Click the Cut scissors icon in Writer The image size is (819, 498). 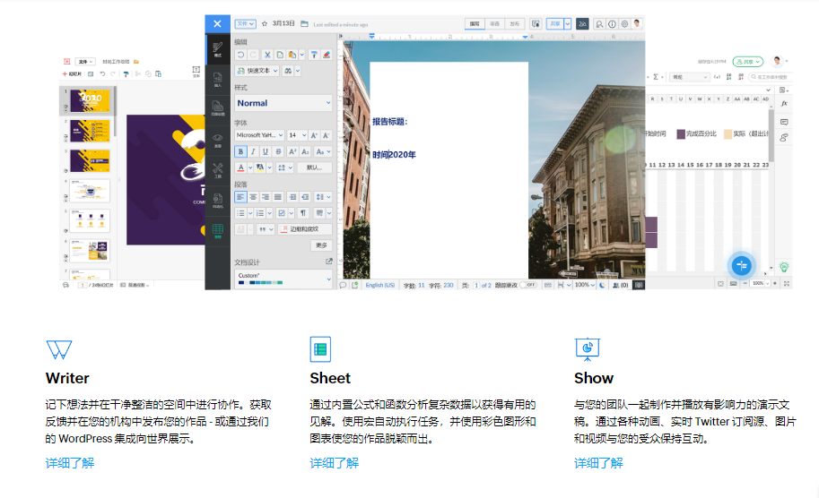267,55
